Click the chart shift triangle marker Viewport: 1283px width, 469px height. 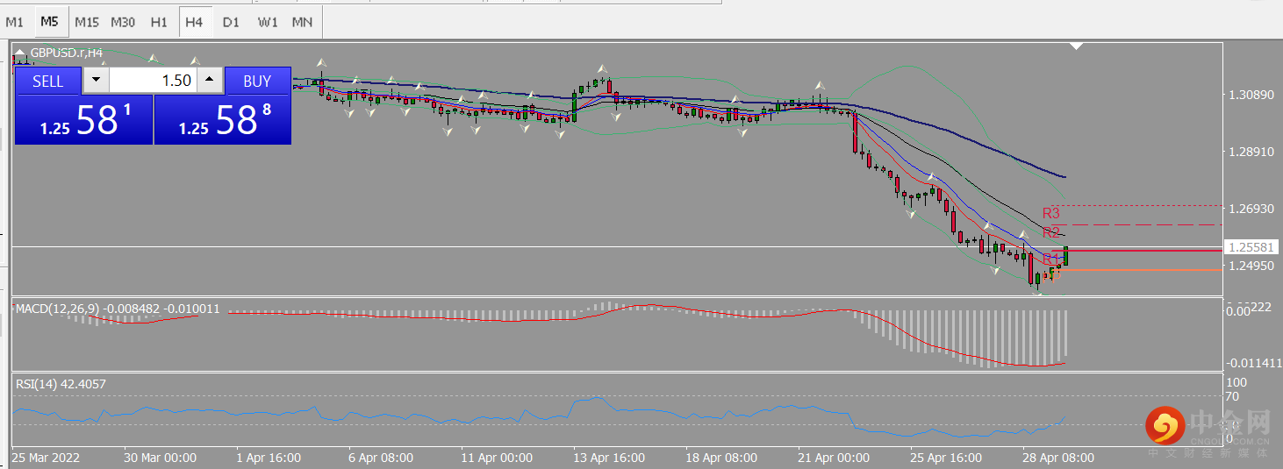tap(1077, 46)
